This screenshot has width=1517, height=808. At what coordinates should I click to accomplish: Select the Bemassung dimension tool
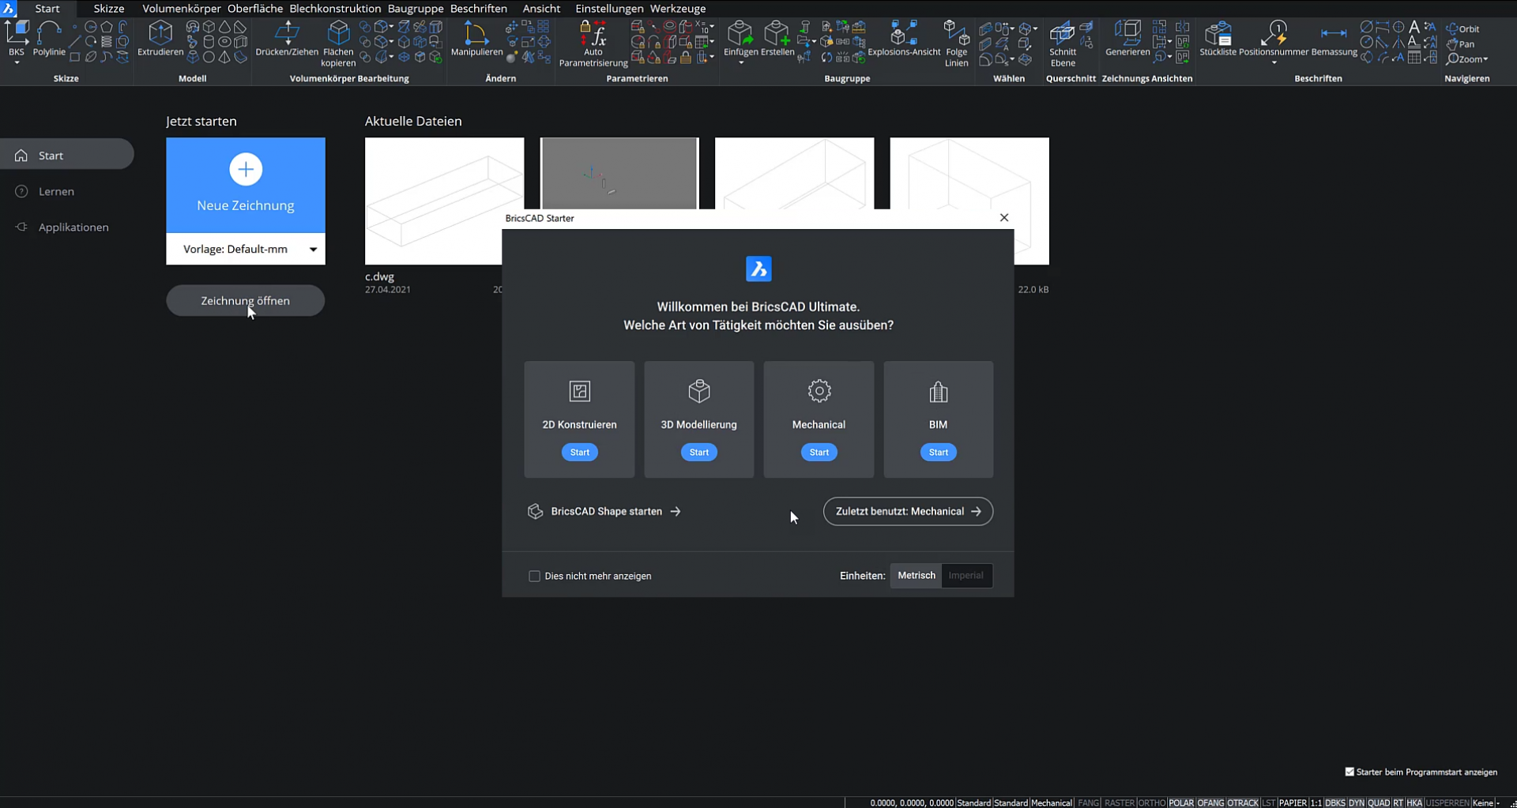(x=1334, y=39)
